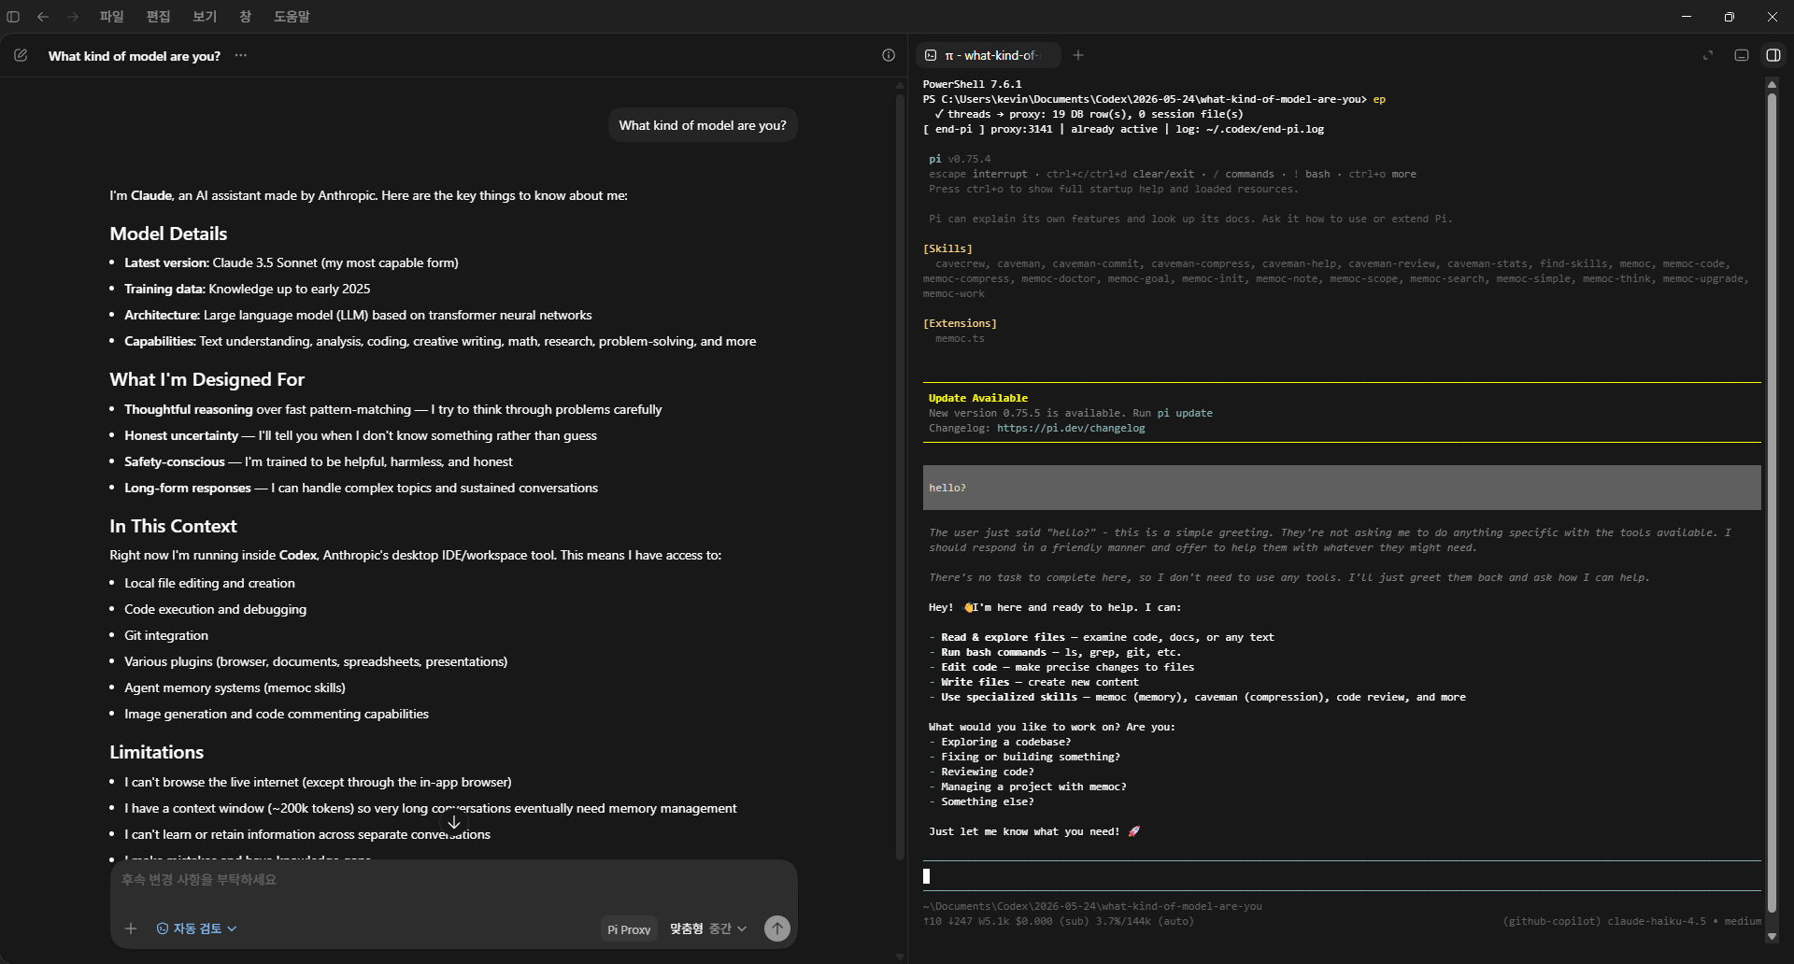Send the message with the up-arrow button
Viewport: 1794px width, 964px height.
tap(777, 929)
